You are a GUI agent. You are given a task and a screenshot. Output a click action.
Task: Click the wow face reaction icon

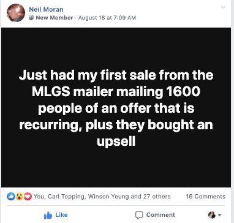click(x=20, y=197)
